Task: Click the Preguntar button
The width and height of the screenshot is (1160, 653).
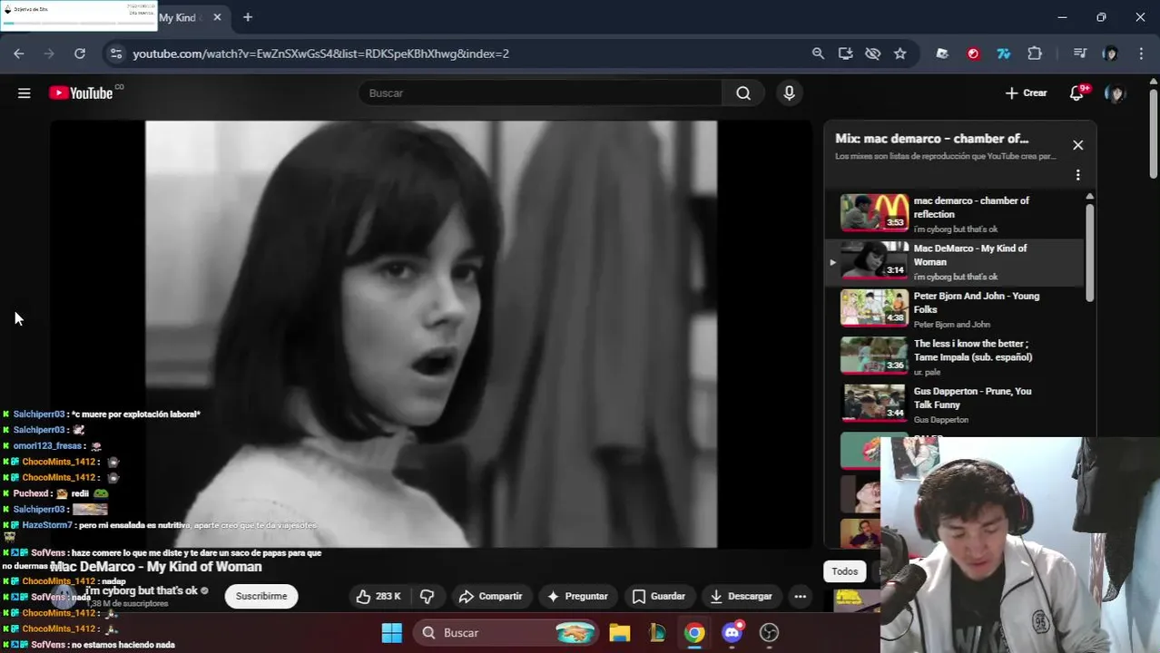Action: pos(577,596)
